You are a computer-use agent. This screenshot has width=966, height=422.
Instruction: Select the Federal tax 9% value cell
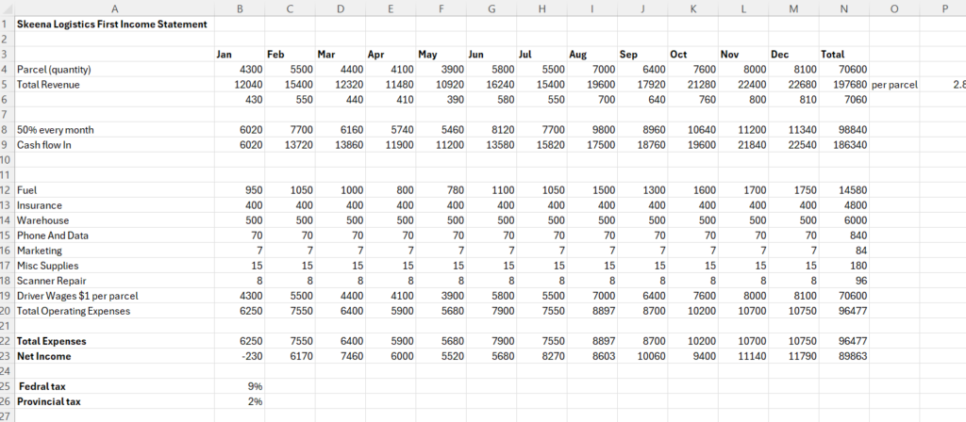coord(239,386)
